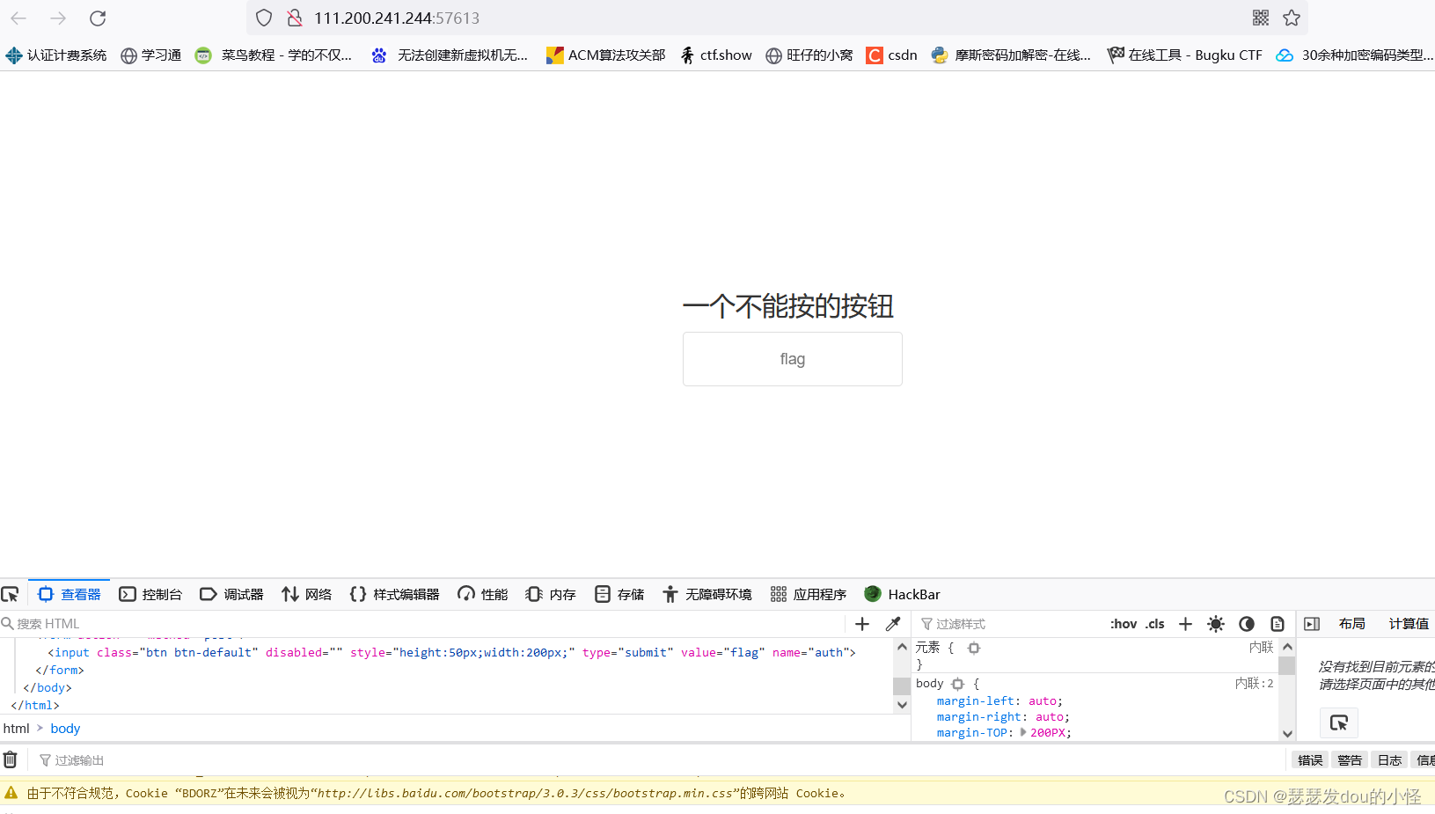This screenshot has height=814, width=1435.
Task: Open the shield tracking protection icon
Action: pyautogui.click(x=264, y=18)
